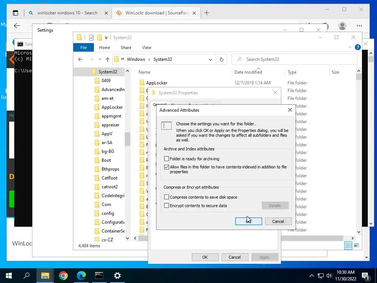Switch to the Home ribbon tab

pyautogui.click(x=104, y=48)
